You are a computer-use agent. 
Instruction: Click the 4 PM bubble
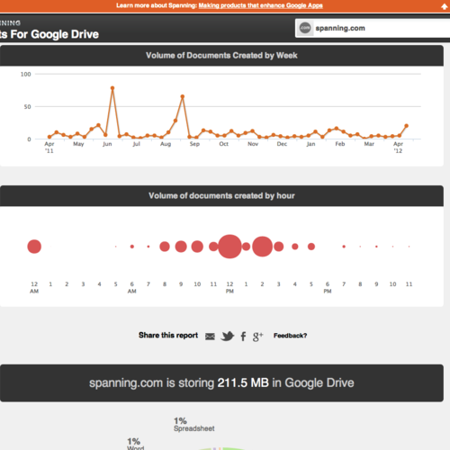pyautogui.click(x=295, y=247)
